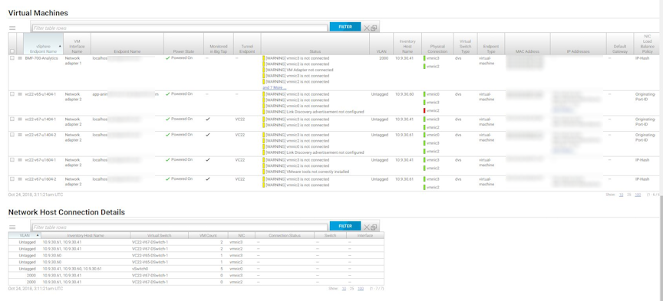Image resolution: width=663 pixels, height=301 pixels.
Task: Open row menu icon for vc22-v67-u1604-2
Action: (20, 179)
